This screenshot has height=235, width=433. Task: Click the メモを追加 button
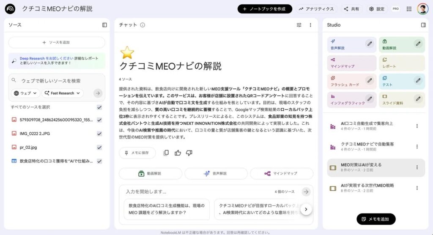(376, 219)
